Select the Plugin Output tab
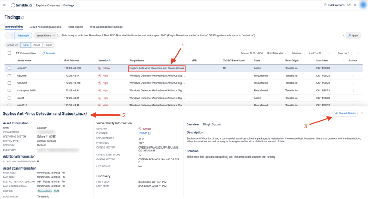This screenshot has width=368, height=199. pos(212,124)
